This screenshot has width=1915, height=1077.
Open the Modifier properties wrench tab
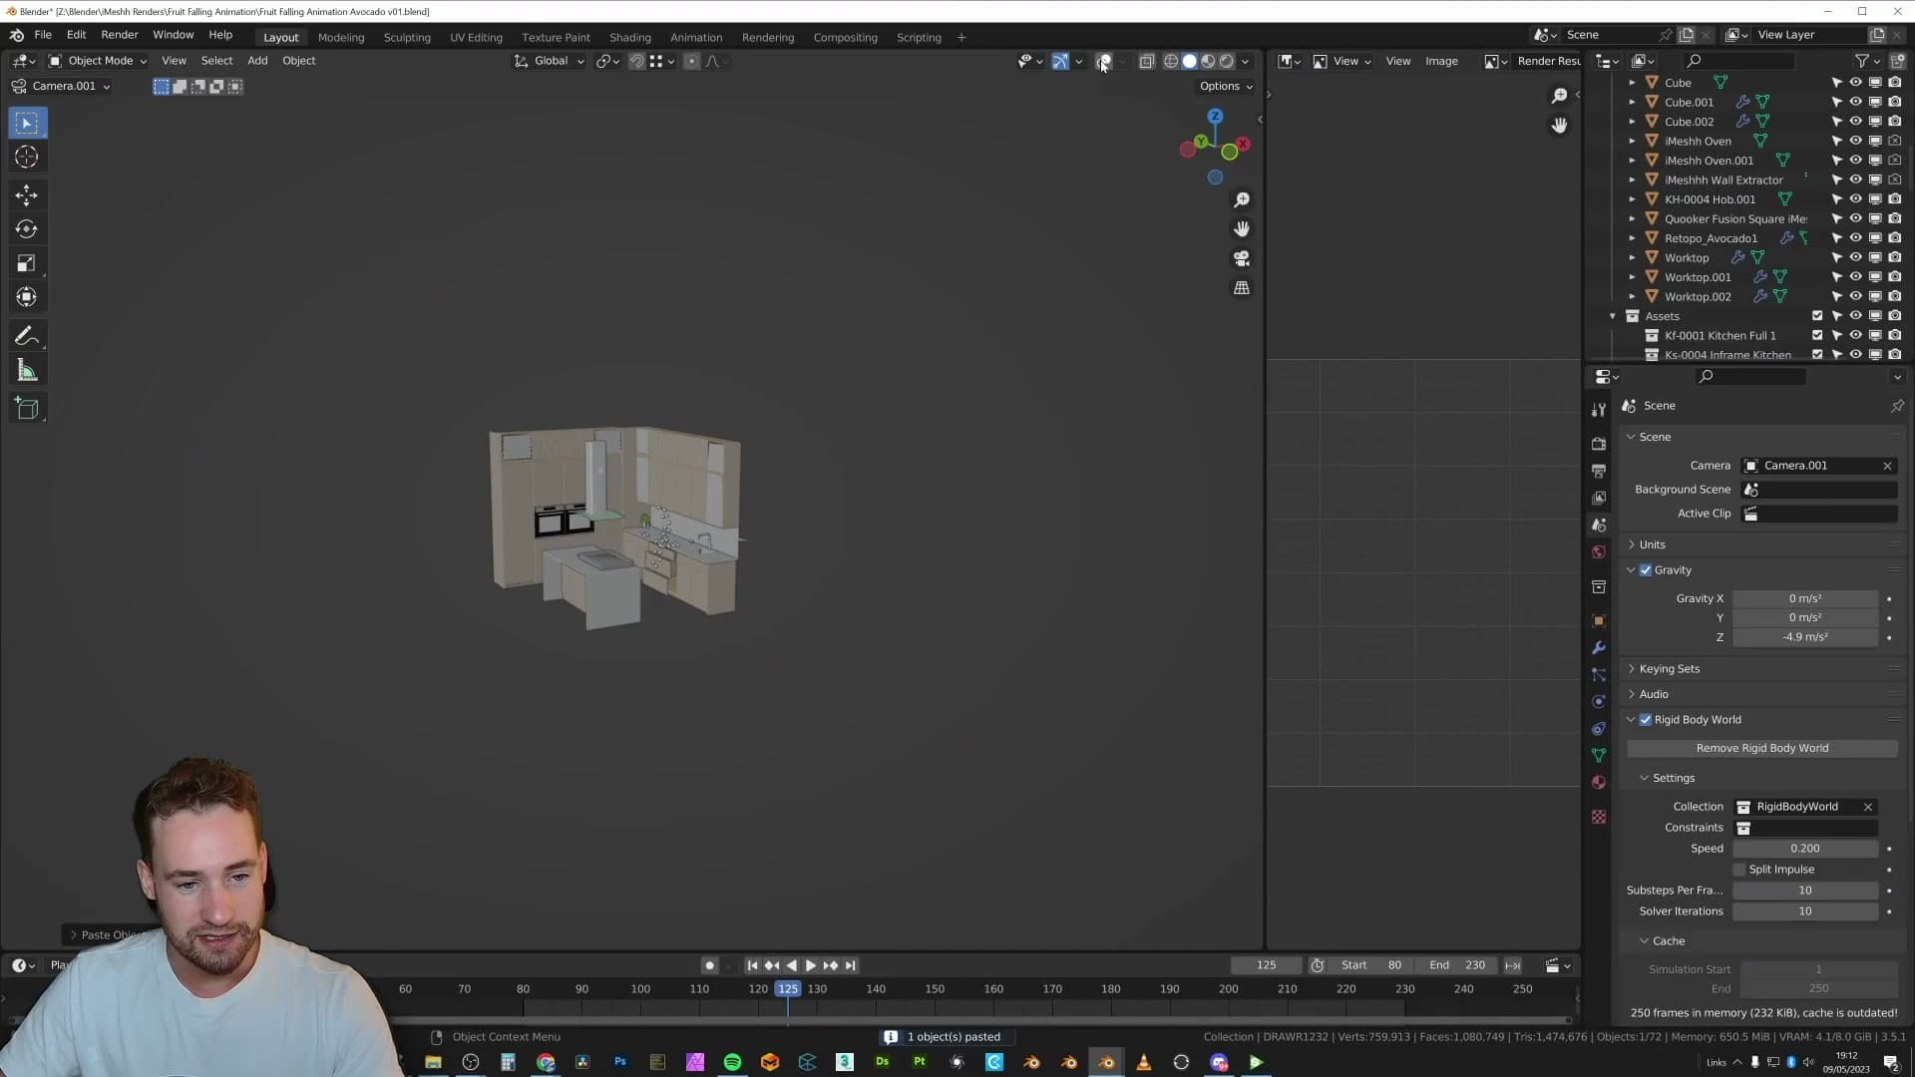pyautogui.click(x=1599, y=647)
